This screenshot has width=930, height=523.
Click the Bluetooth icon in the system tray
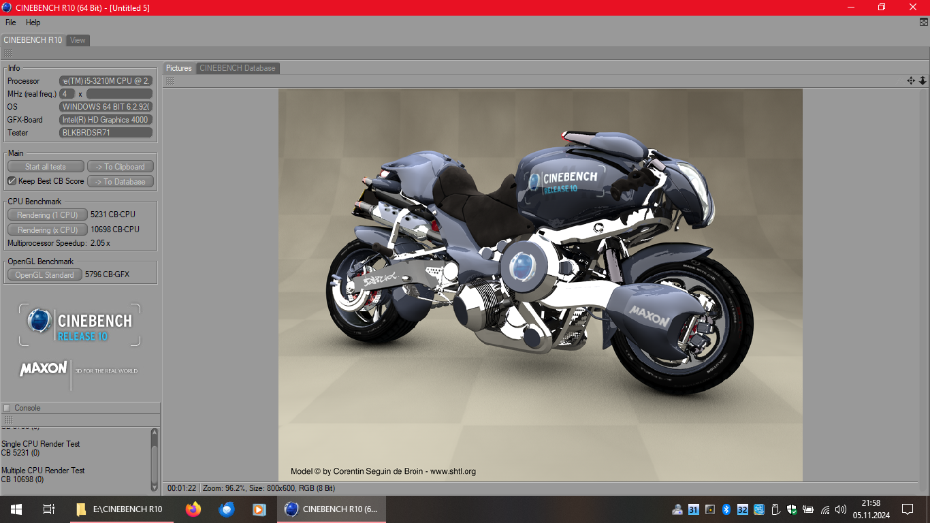[726, 509]
